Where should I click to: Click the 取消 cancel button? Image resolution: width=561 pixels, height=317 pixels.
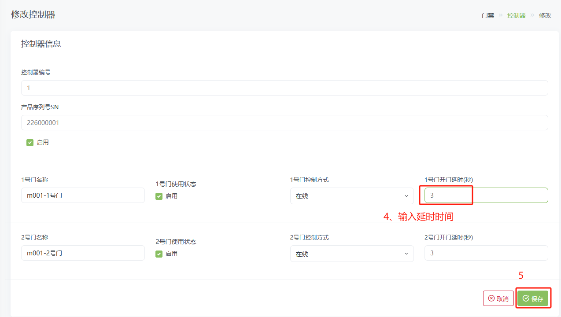coord(498,299)
